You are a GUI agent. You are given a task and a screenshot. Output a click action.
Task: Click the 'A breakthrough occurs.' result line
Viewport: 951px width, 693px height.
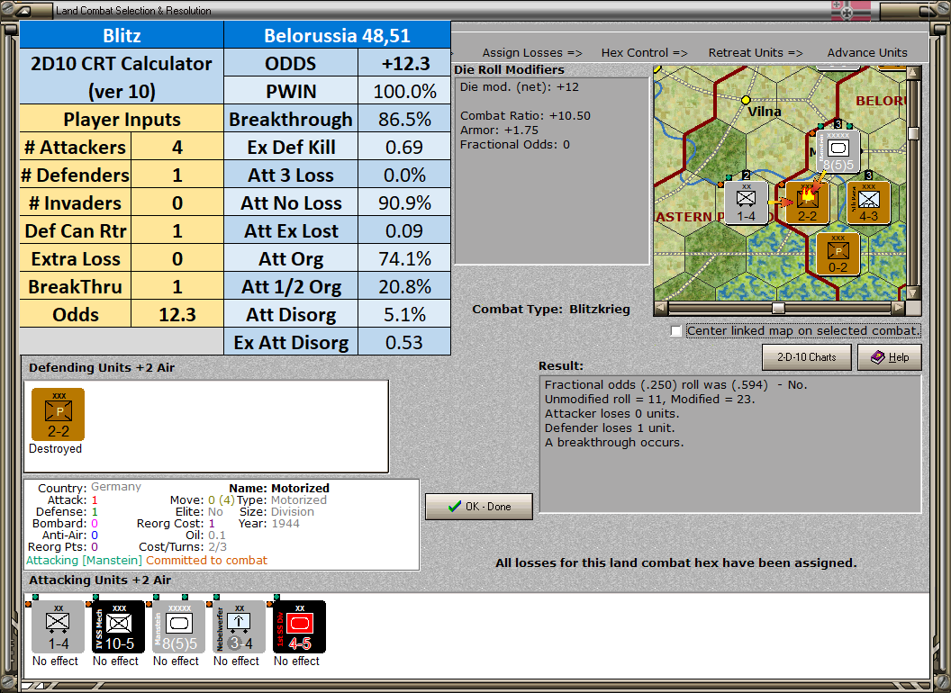(614, 443)
